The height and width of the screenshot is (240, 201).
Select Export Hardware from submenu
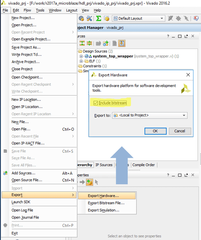[x=107, y=196]
